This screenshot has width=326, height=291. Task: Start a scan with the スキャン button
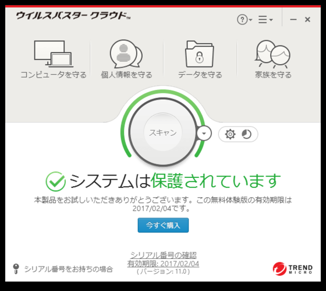coord(163,132)
